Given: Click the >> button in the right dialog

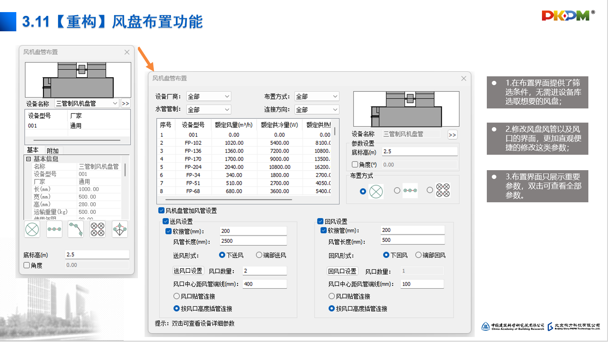Looking at the screenshot, I should coord(452,135).
